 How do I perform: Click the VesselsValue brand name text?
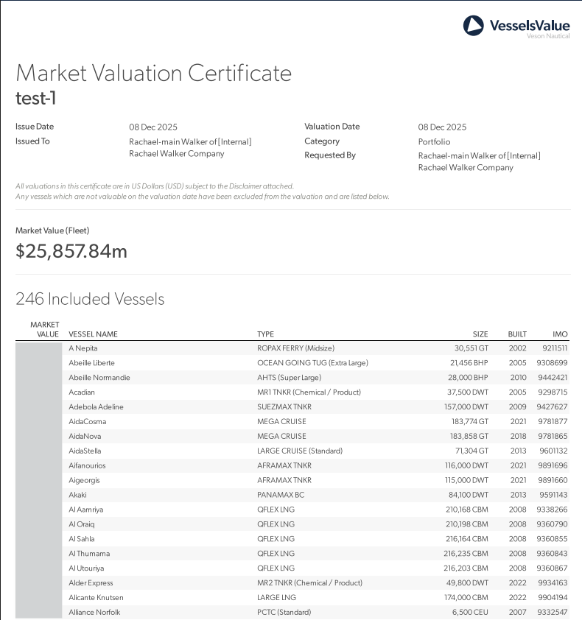pyautogui.click(x=530, y=25)
